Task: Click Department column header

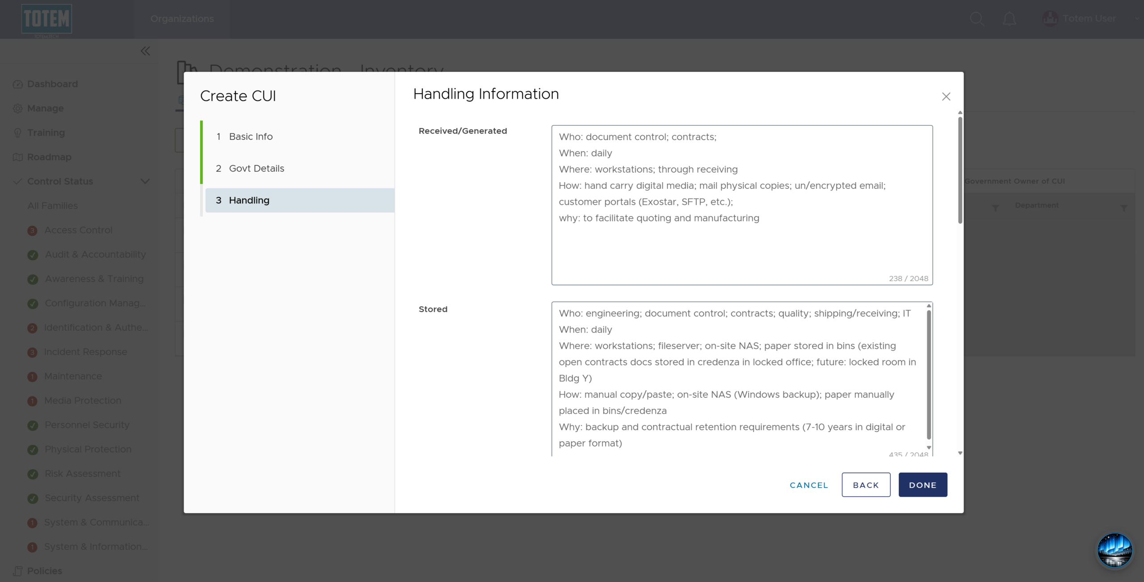Action: [x=1037, y=205]
